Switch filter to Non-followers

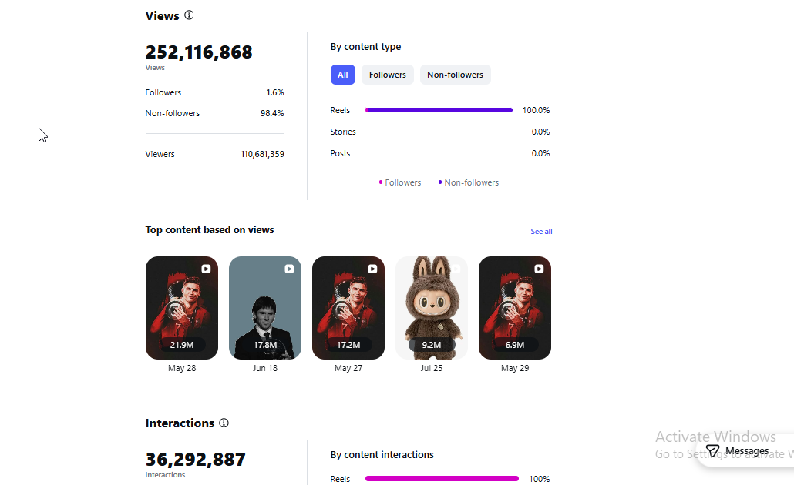coord(456,75)
